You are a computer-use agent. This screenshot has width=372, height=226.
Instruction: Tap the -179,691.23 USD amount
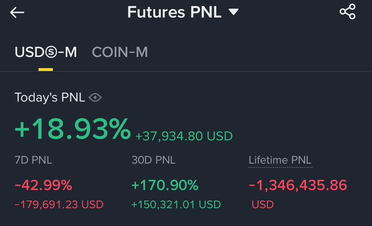pyautogui.click(x=59, y=205)
